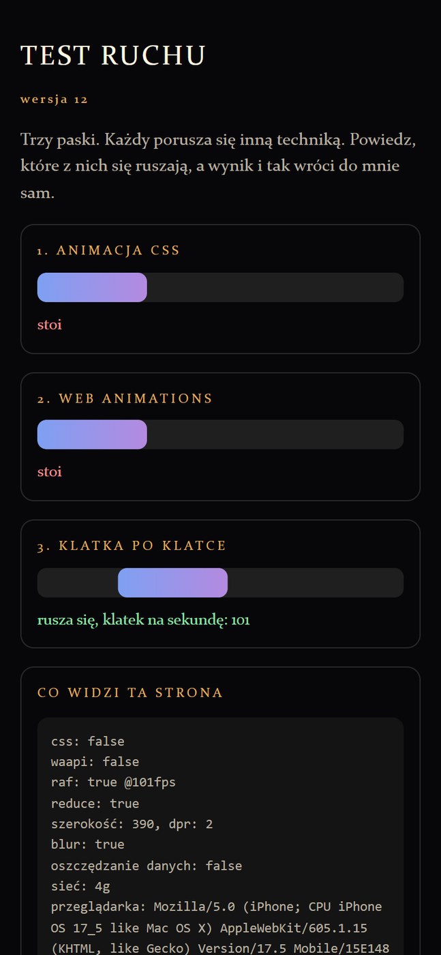Viewport: 441px width, 955px height.
Task: Click the empty track of the Web Animations bar
Action: [275, 435]
